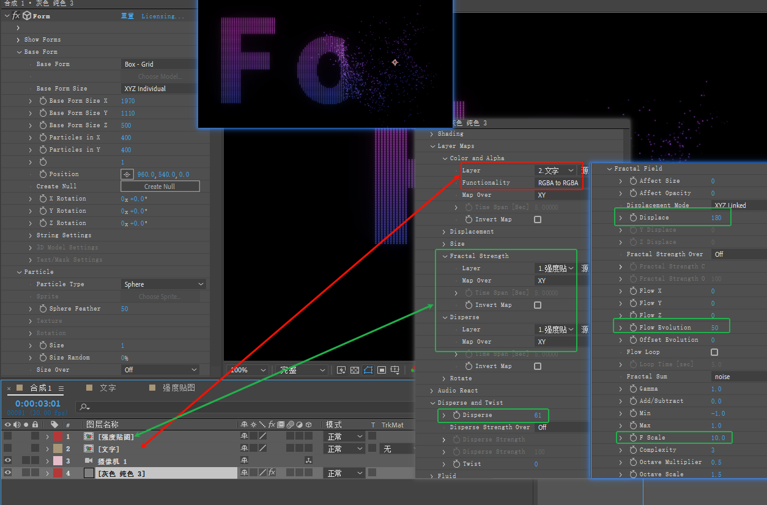
Task: Switch to 文字 timeline tab
Action: (108, 388)
